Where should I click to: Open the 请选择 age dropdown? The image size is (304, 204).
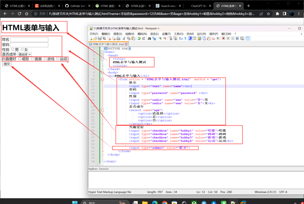tap(24, 54)
